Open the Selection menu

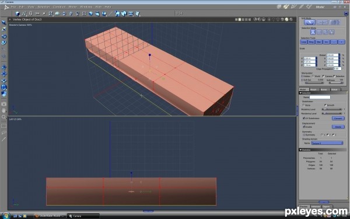click(43, 7)
